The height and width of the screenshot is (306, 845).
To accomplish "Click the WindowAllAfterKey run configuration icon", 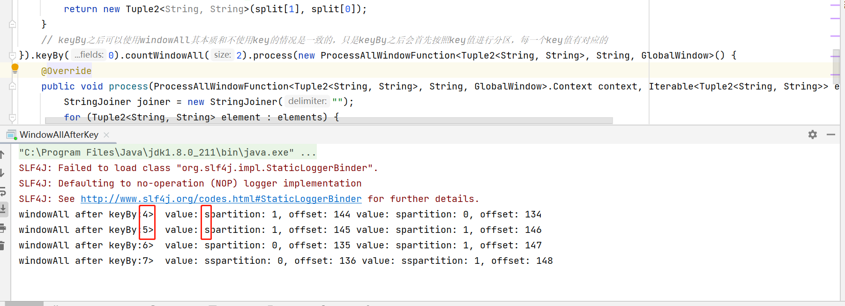I will tap(11, 135).
